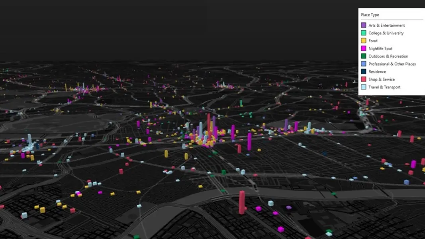This screenshot has width=425, height=239.
Task: Click the light blue Travel & Transport swatch
Action: click(364, 87)
